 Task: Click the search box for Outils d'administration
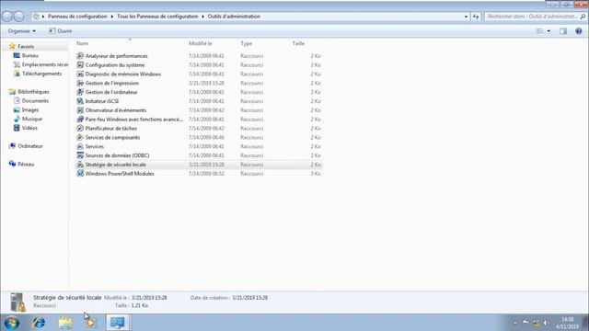[x=536, y=17]
